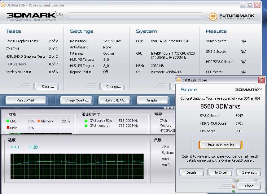Open score Details
The height and width of the screenshot is (194, 267).
pos(192,172)
